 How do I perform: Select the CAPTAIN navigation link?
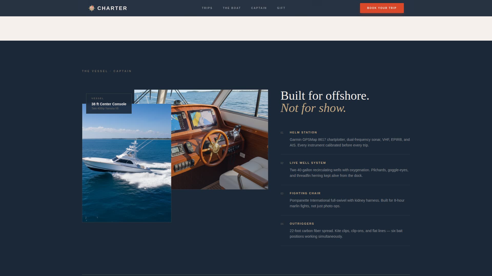pyautogui.click(x=259, y=8)
